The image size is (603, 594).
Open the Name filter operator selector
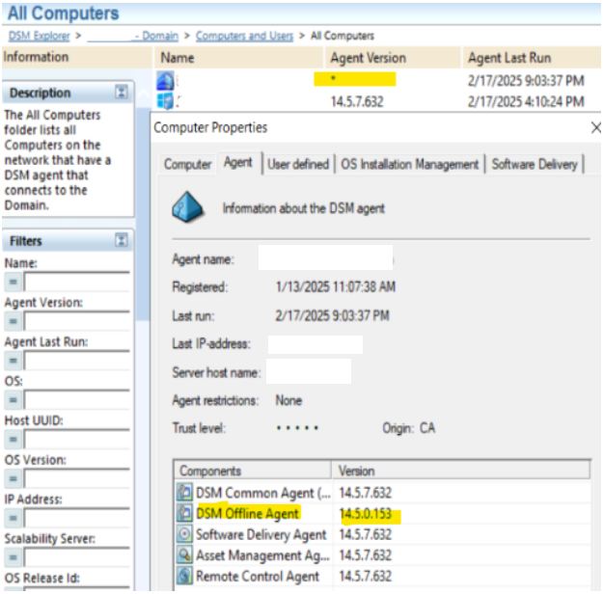pos(14,282)
